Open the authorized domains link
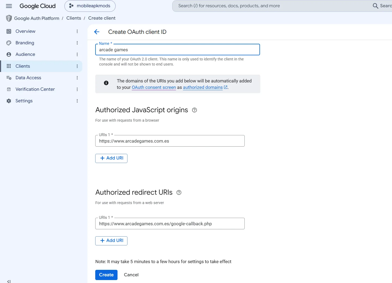Screen dimensions: 392x283 (205, 87)
